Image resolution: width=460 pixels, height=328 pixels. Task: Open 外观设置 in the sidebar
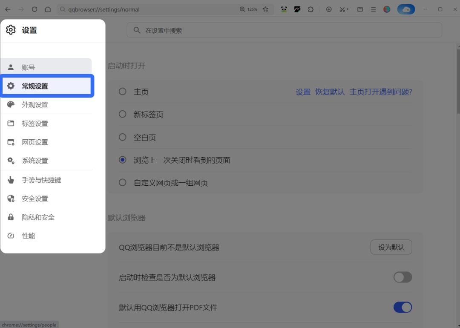pyautogui.click(x=35, y=105)
